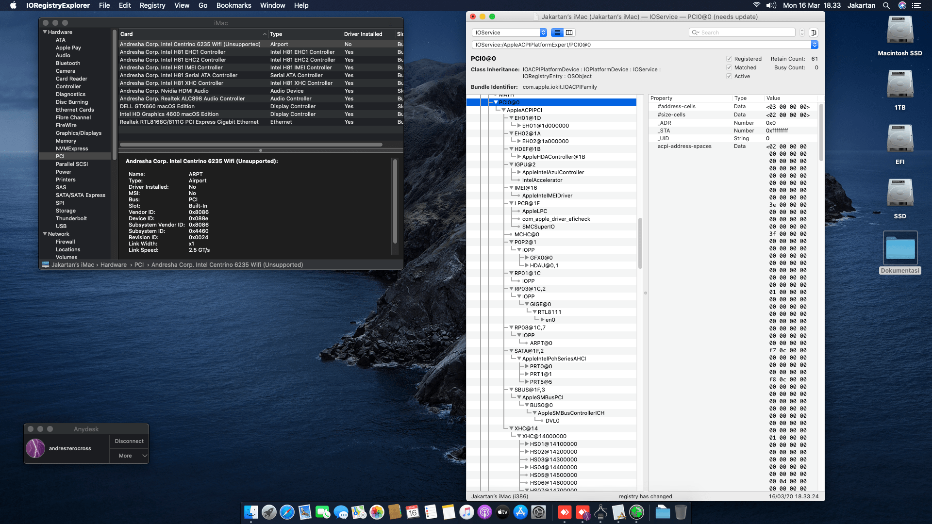The height and width of the screenshot is (524, 932).
Task: Open Maps from the Dock
Action: click(x=359, y=512)
